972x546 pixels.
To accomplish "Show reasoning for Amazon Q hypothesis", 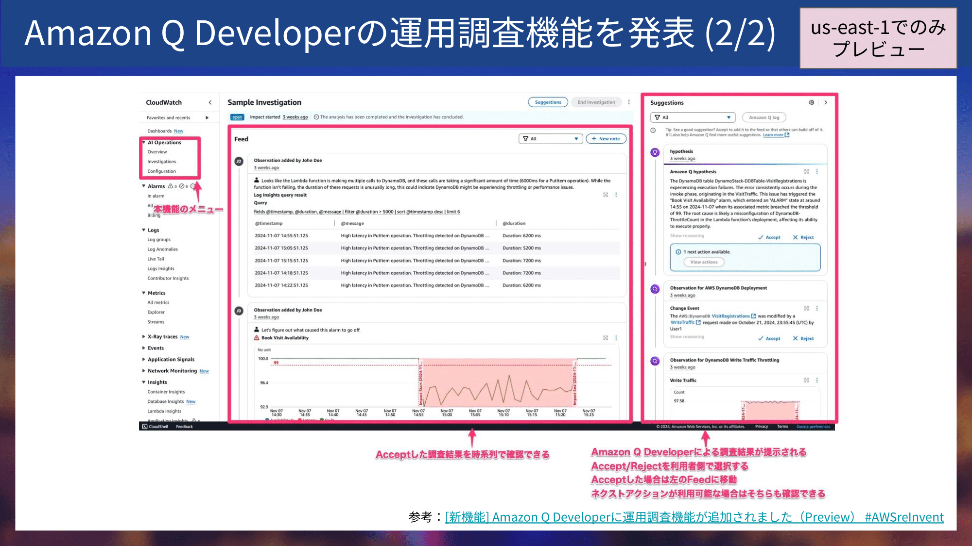I will (x=687, y=236).
